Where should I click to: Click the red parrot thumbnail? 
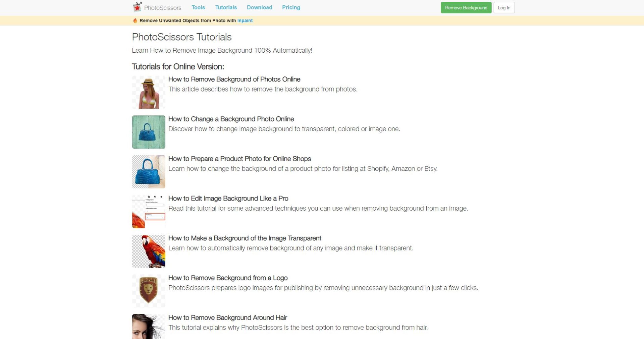(149, 251)
